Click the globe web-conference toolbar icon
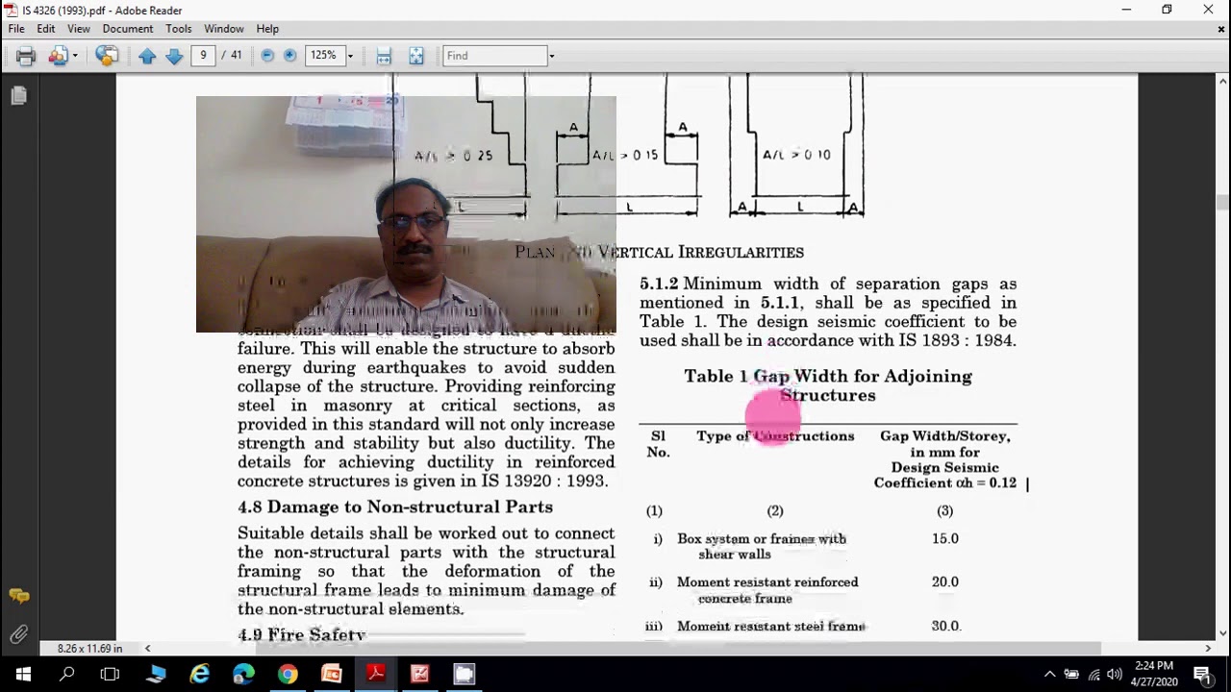This screenshot has height=692, width=1231. pyautogui.click(x=107, y=56)
